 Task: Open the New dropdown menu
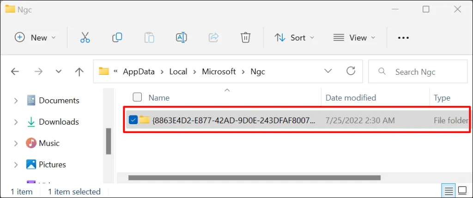35,38
